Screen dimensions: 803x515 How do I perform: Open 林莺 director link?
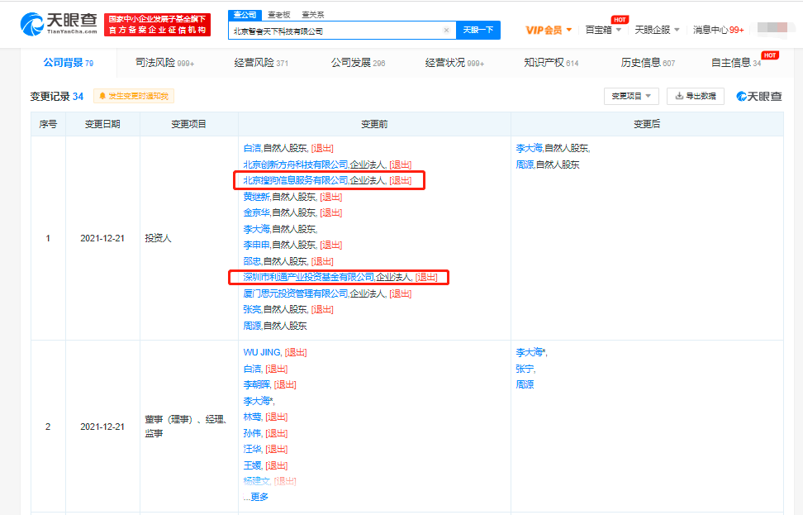tap(252, 417)
